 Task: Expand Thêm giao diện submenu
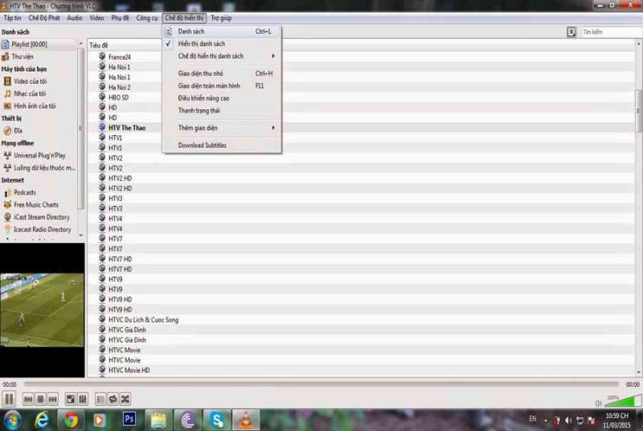coord(222,128)
